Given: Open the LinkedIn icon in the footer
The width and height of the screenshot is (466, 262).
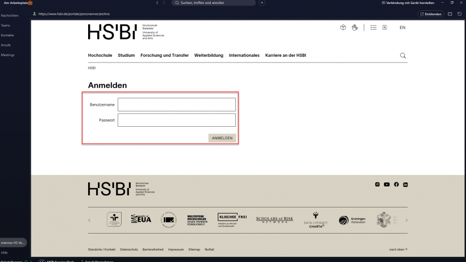Looking at the screenshot, I should pyautogui.click(x=405, y=185).
